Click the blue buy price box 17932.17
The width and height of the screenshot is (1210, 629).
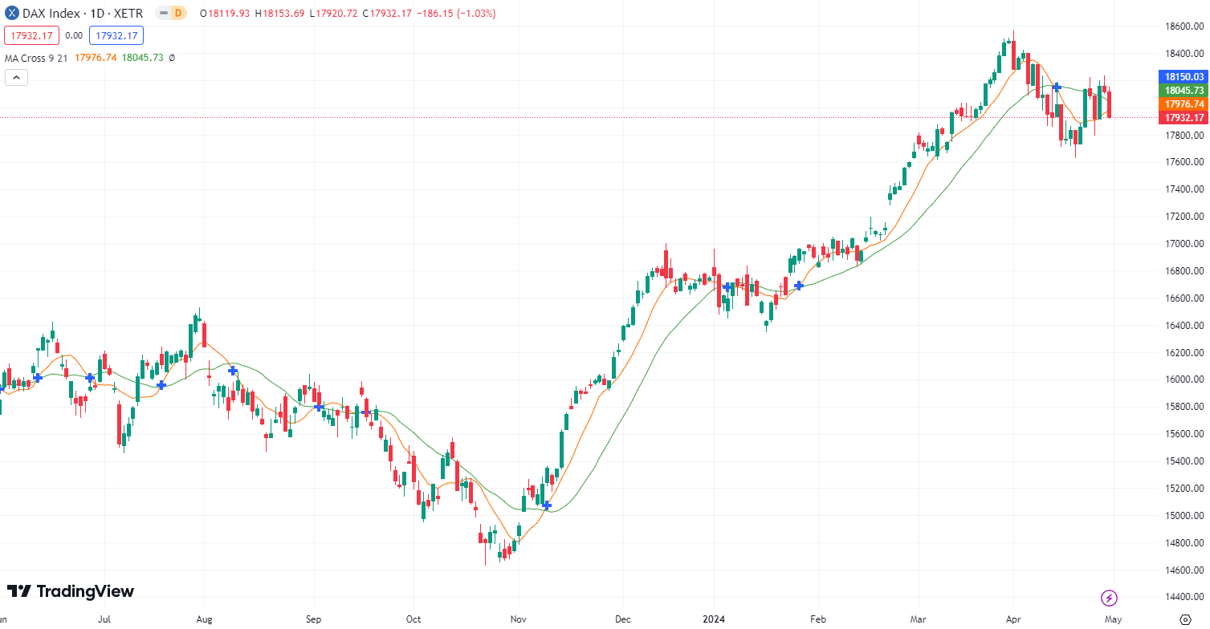click(x=116, y=35)
